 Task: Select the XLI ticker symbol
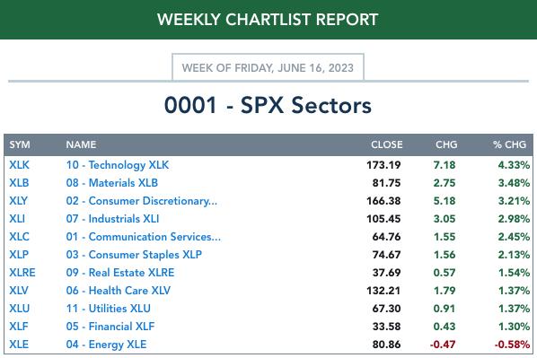(x=17, y=219)
